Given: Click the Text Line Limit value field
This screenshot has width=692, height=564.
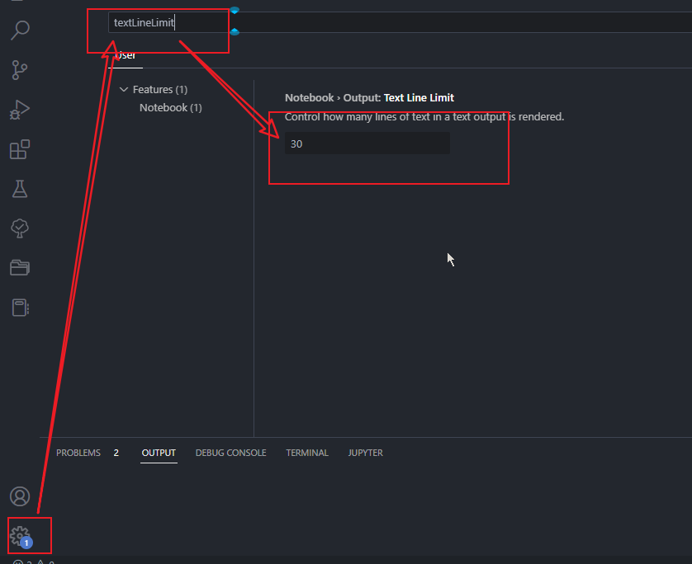Looking at the screenshot, I should (367, 143).
